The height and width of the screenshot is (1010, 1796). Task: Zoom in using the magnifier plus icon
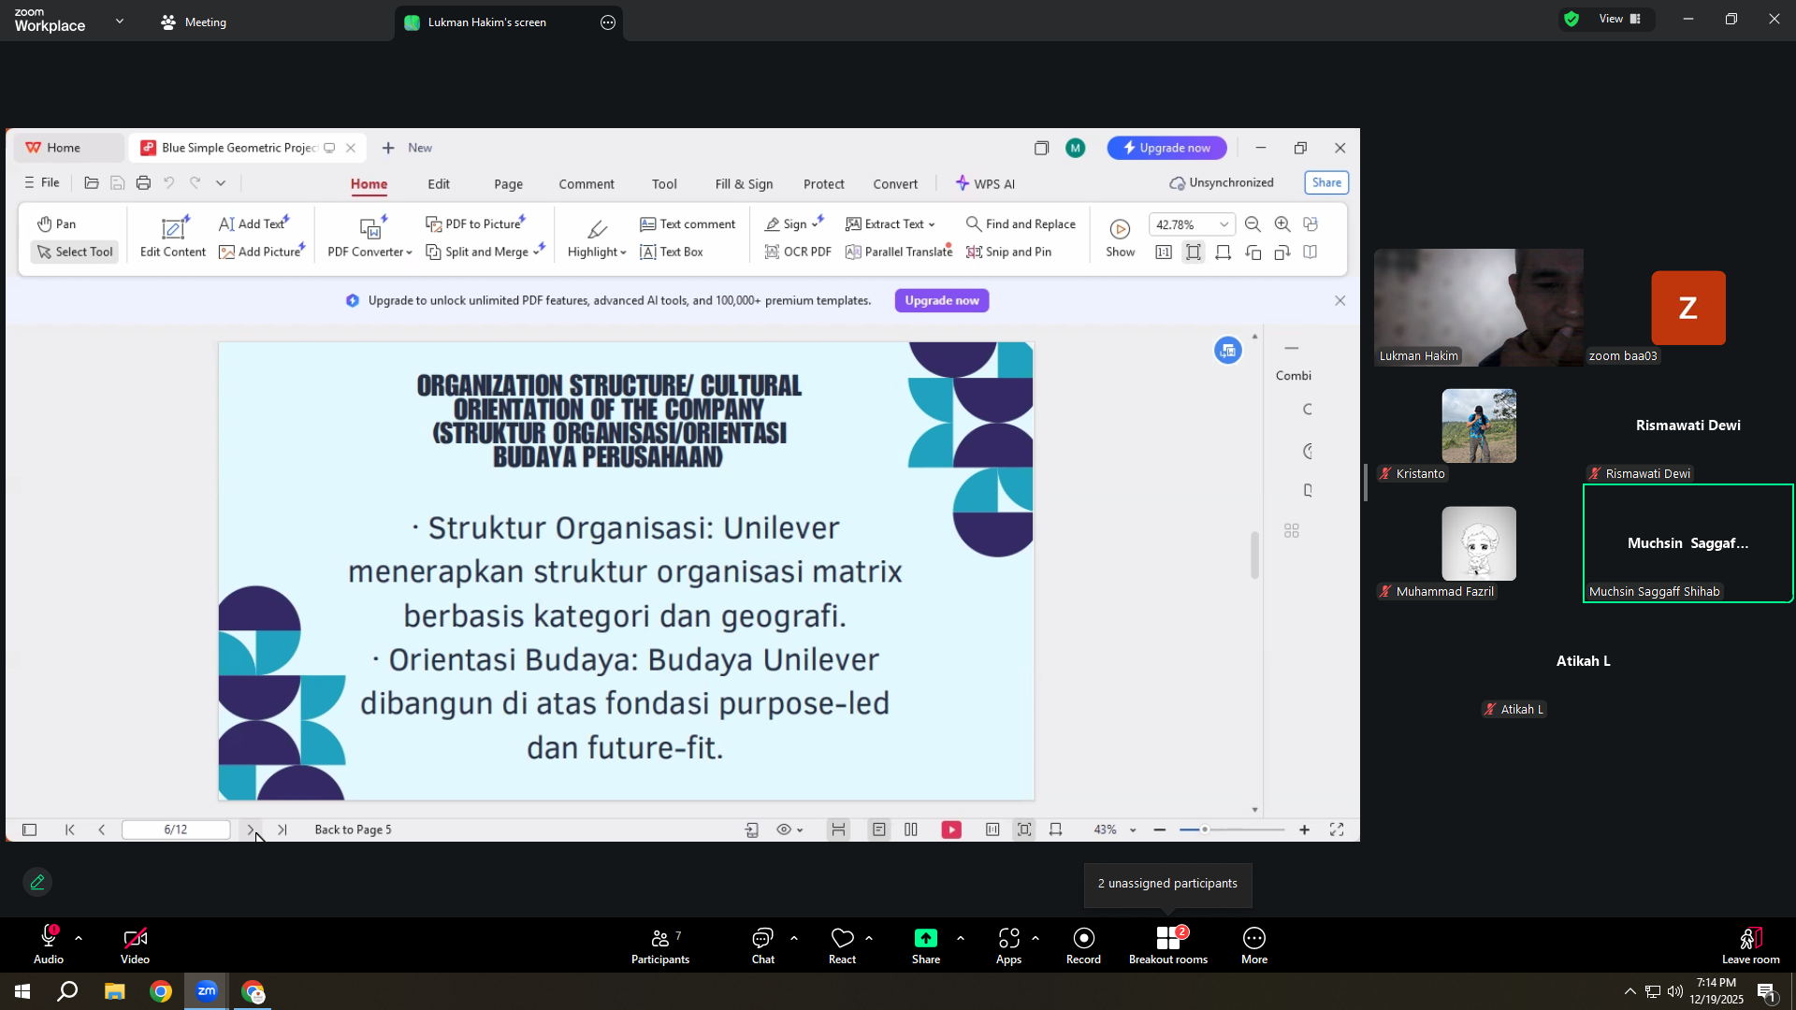tap(1282, 224)
